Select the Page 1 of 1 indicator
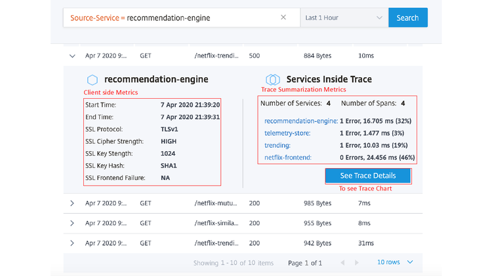Image resolution: width=492 pixels, height=276 pixels. (x=305, y=263)
